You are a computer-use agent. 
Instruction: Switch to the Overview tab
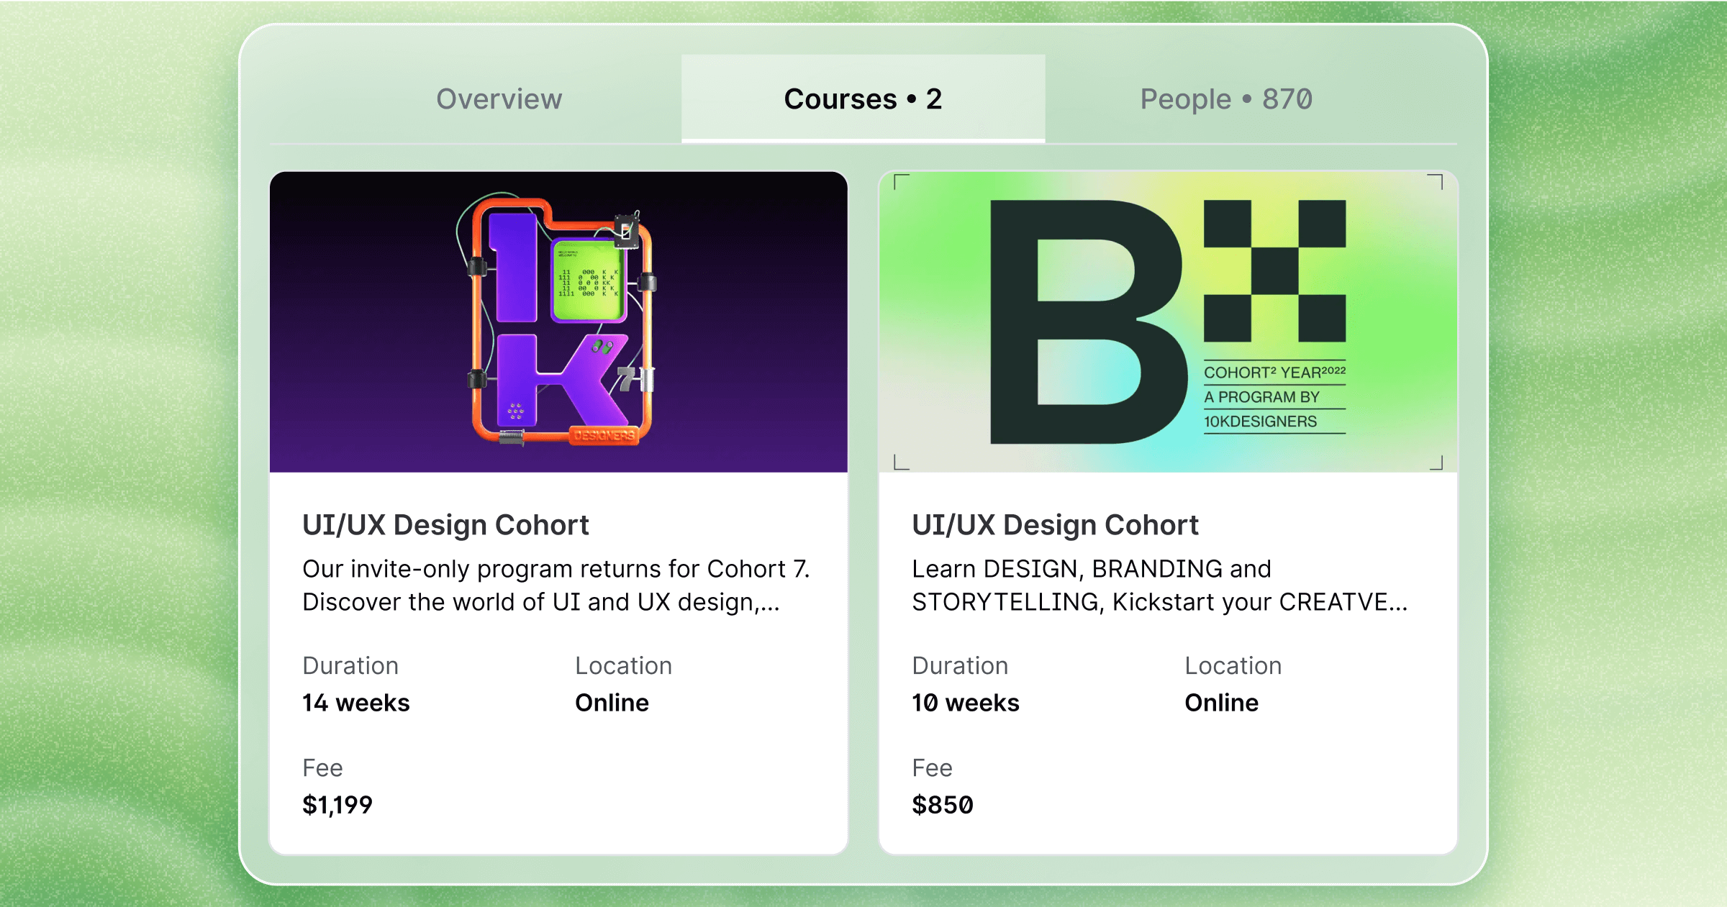(x=499, y=99)
